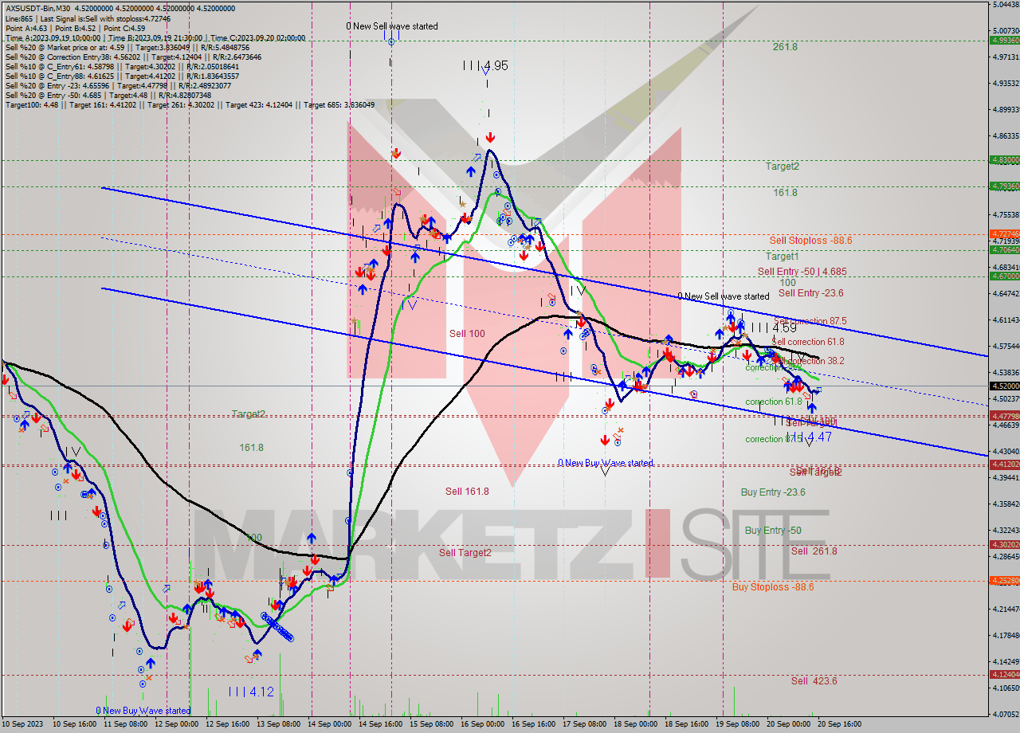Click the 'Sell correction 87.5' label
The image size is (1020, 733).
pyautogui.click(x=810, y=321)
